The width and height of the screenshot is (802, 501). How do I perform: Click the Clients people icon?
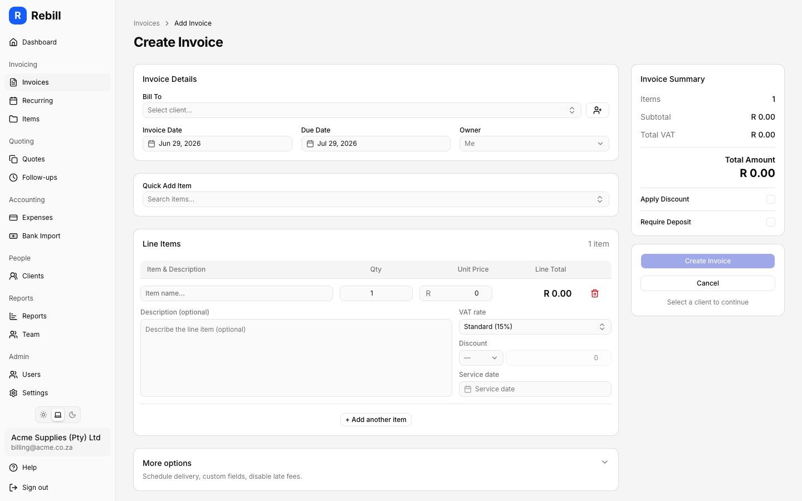click(x=13, y=276)
